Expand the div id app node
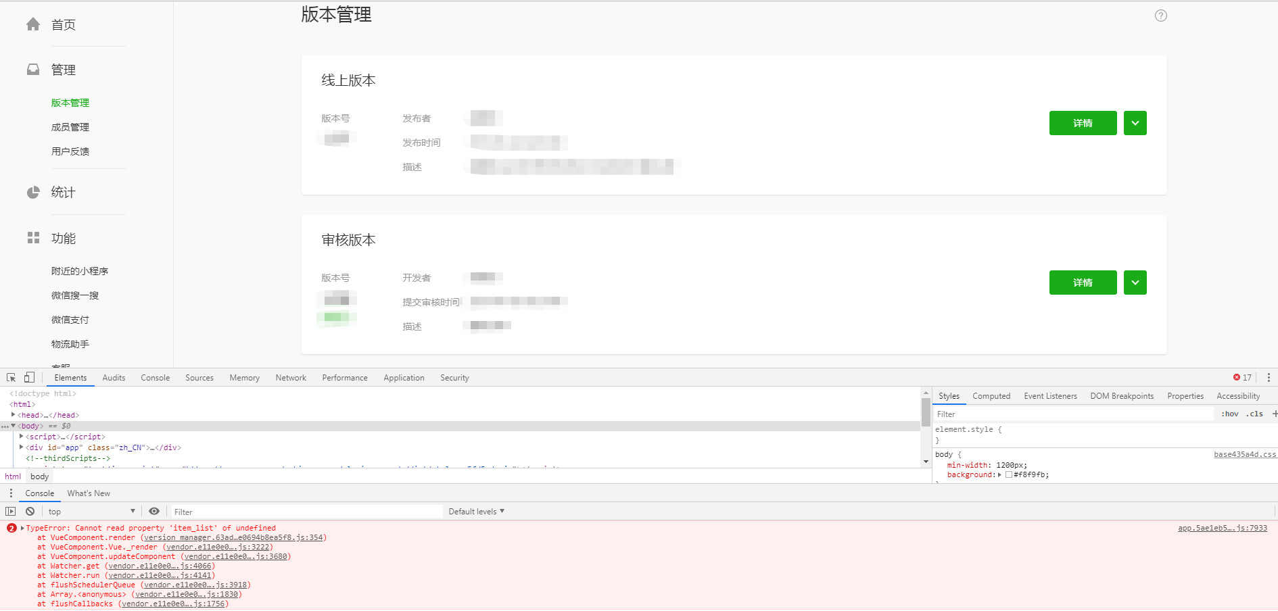 pos(22,447)
